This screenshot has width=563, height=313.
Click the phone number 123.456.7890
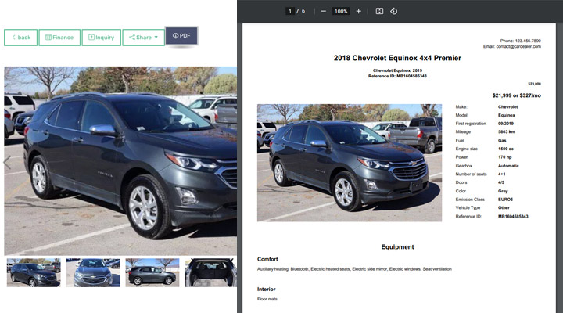tap(528, 41)
